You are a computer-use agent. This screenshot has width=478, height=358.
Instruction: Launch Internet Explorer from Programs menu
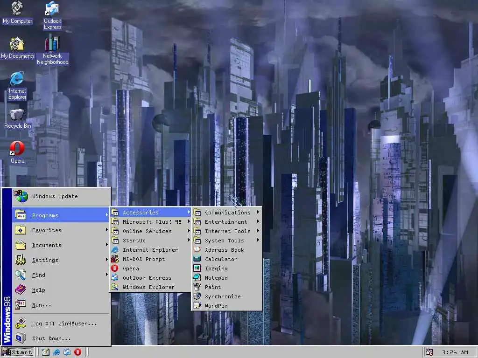pos(151,250)
